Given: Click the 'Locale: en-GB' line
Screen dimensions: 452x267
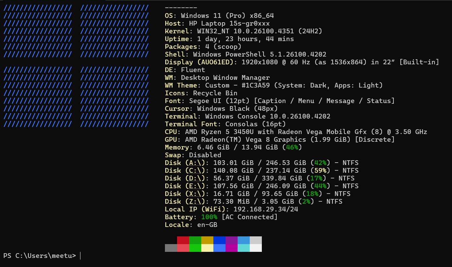Looking at the screenshot, I should coord(191,225).
